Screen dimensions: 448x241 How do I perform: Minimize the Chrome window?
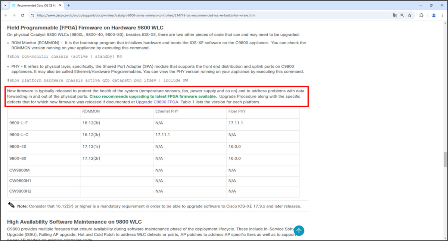pyautogui.click(x=421, y=5)
